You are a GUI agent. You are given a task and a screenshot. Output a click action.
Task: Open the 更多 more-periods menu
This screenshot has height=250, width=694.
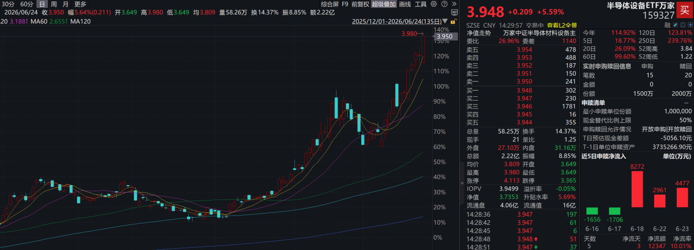80,4
